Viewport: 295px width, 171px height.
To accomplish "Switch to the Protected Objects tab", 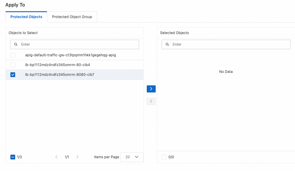I will coord(26,17).
